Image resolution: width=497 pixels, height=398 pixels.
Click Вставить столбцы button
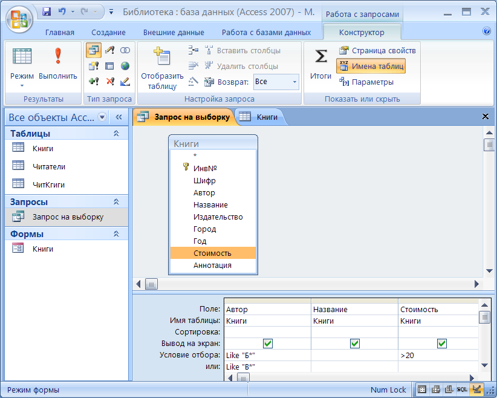[242, 50]
